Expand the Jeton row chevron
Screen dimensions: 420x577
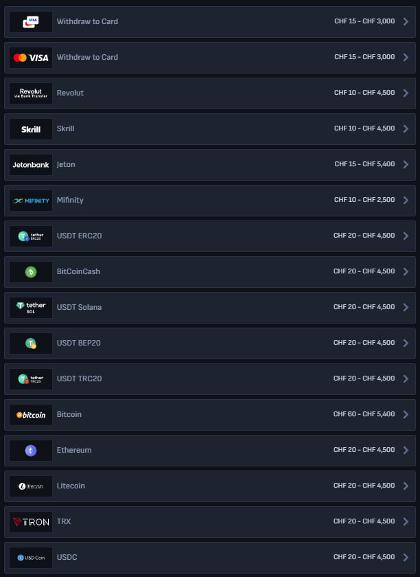(x=406, y=164)
